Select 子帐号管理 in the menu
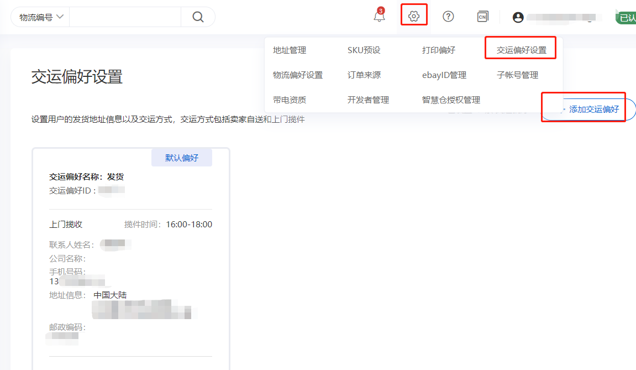636x370 pixels. coord(517,75)
